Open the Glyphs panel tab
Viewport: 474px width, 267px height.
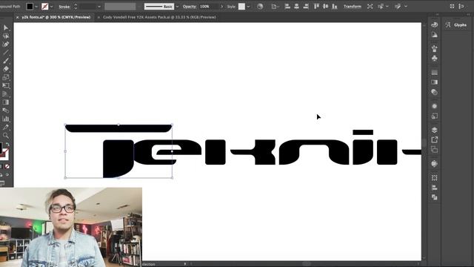point(456,25)
